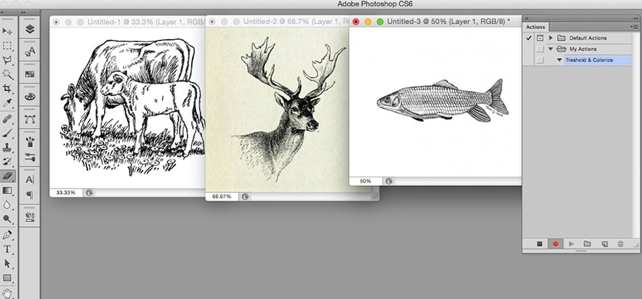Toggle the checkmark for Default Actions
Image resolution: width=642 pixels, height=299 pixels.
[x=528, y=37]
